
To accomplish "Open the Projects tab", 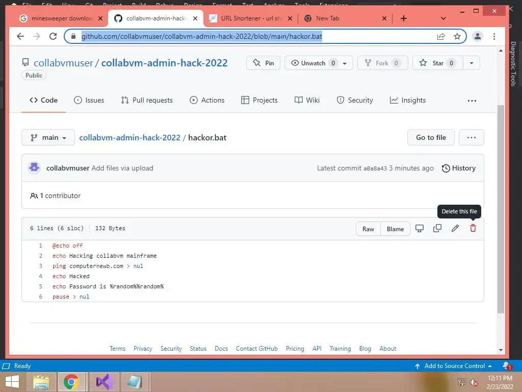I will 259,100.
